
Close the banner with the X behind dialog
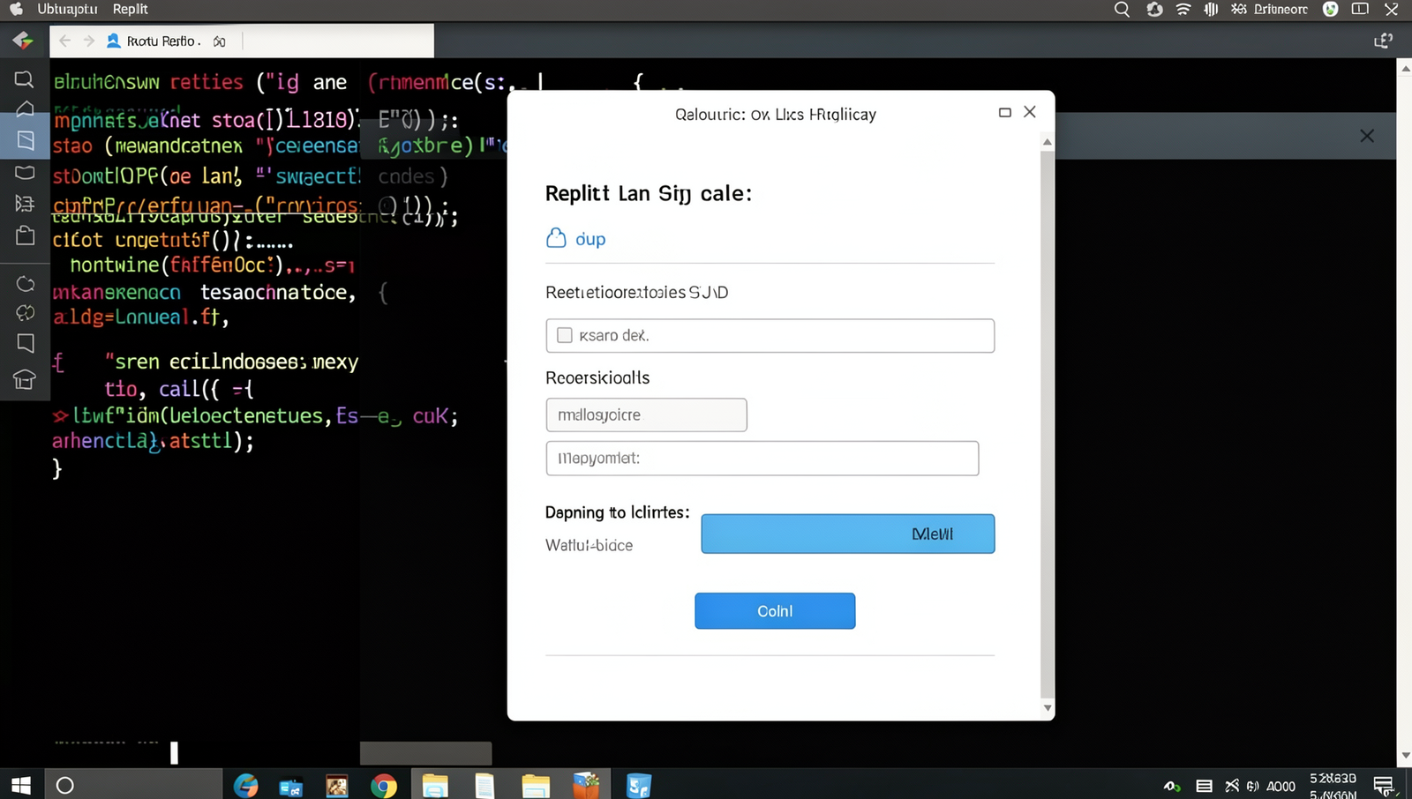1367,136
